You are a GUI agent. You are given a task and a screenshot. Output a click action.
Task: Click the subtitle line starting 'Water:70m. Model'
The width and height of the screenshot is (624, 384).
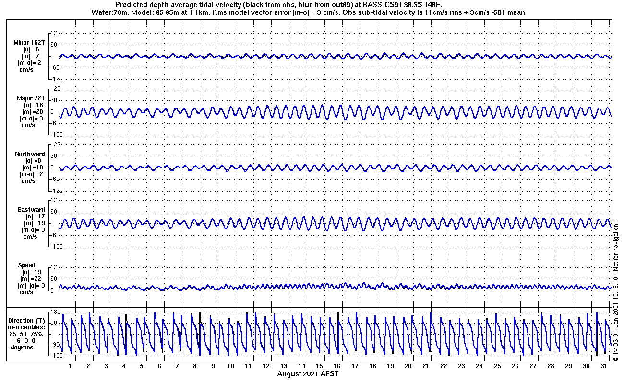click(x=307, y=12)
